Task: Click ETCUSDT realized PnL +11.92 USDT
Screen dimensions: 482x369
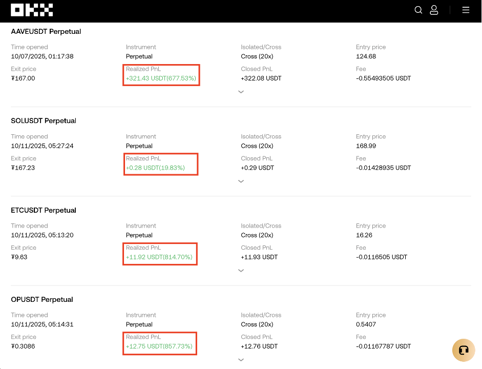Action: coord(159,257)
